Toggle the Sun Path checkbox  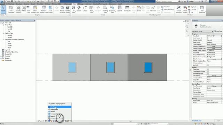208,65
